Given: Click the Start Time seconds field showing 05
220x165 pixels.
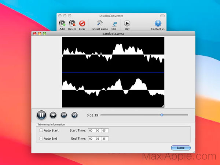Looking at the screenshot, I should [x=105, y=131].
